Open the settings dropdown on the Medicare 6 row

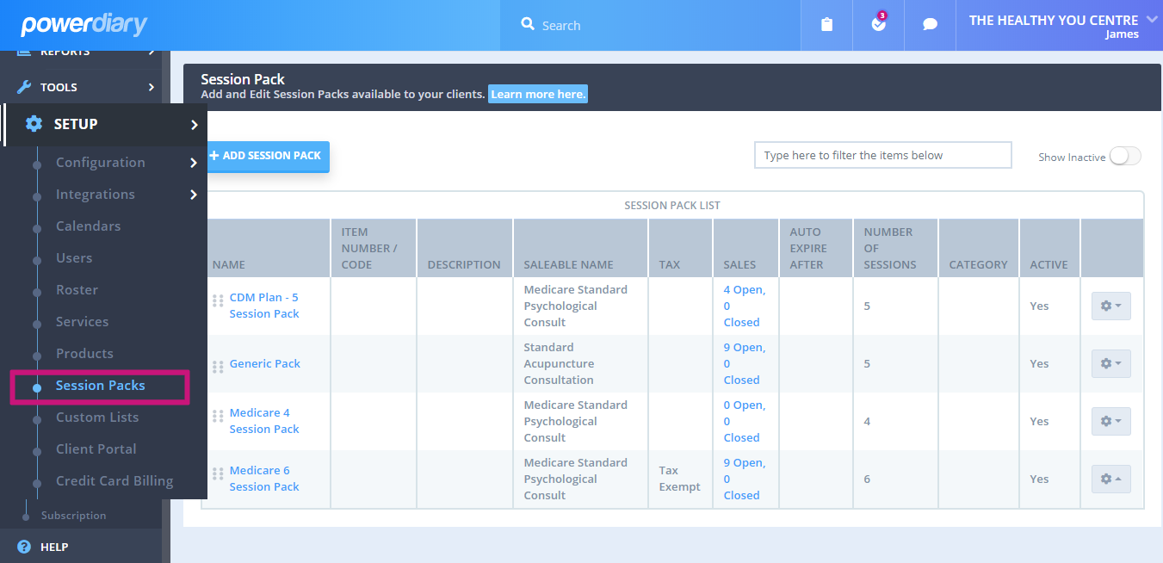tap(1110, 479)
